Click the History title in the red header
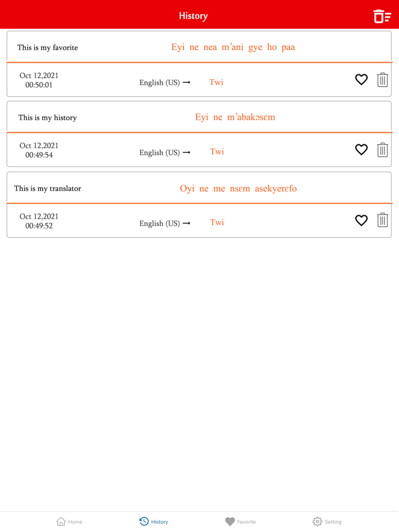 (x=193, y=15)
